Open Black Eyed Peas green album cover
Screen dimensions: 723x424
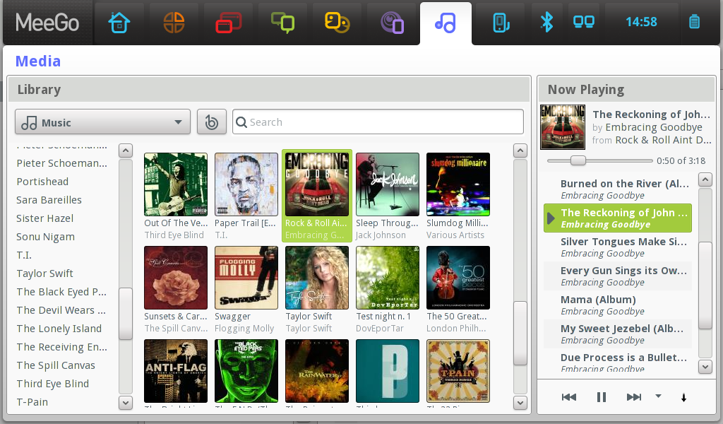pyautogui.click(x=246, y=371)
